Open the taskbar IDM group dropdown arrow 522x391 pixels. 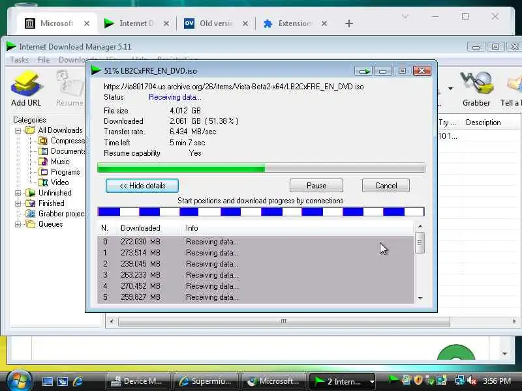tap(372, 382)
